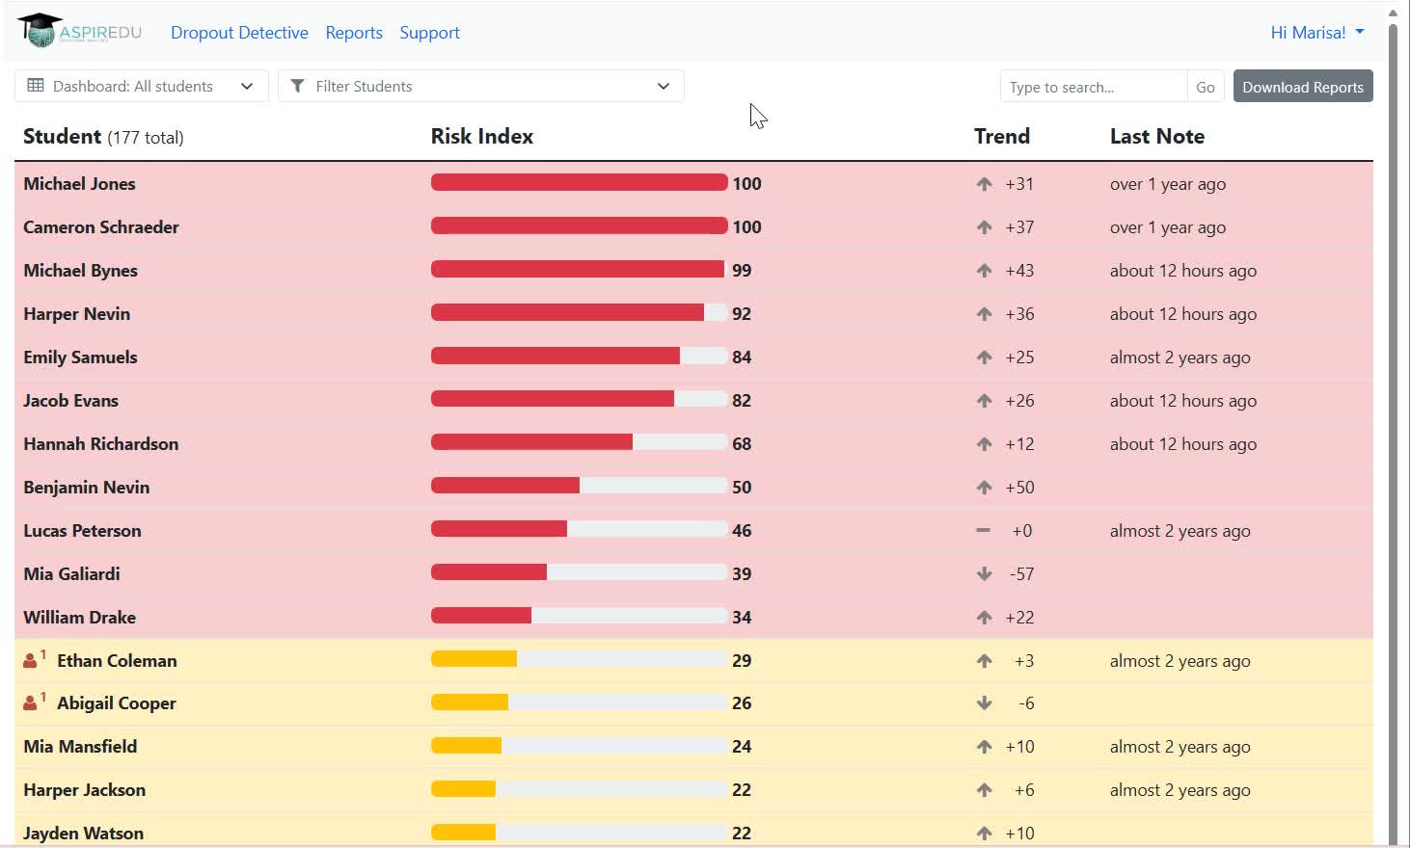
Task: Click the Trend column header
Action: 1002,136
